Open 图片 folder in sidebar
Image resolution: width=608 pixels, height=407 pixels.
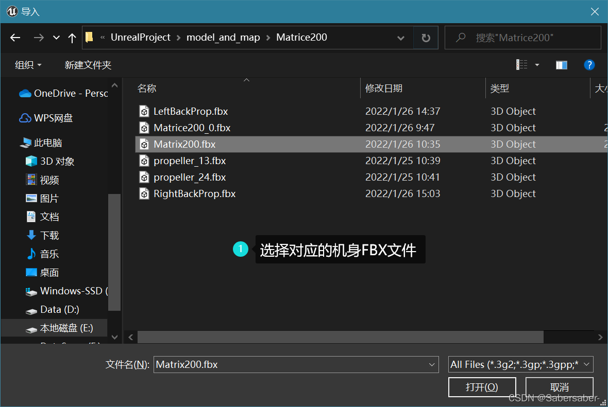click(x=42, y=198)
